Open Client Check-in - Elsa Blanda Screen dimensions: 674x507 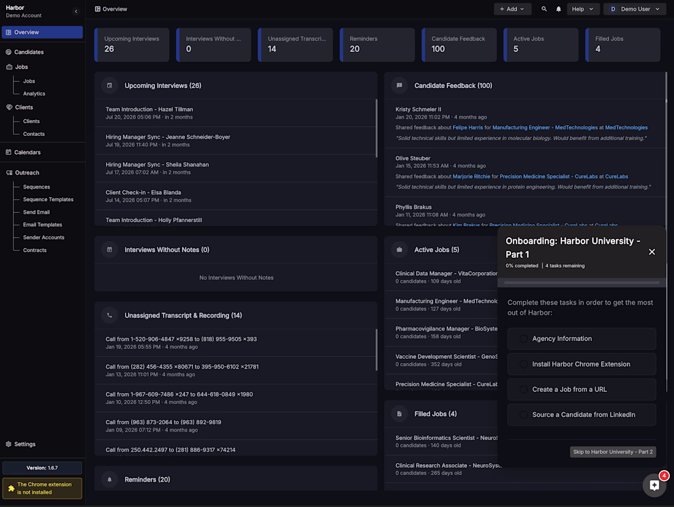[235, 196]
